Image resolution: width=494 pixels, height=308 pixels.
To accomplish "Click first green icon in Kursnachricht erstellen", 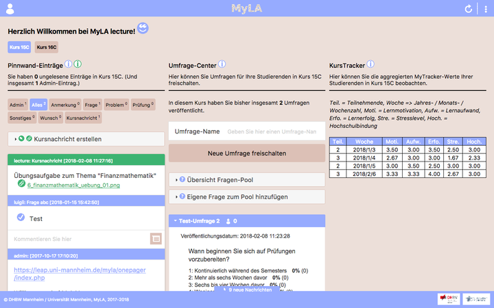I will coord(21,138).
